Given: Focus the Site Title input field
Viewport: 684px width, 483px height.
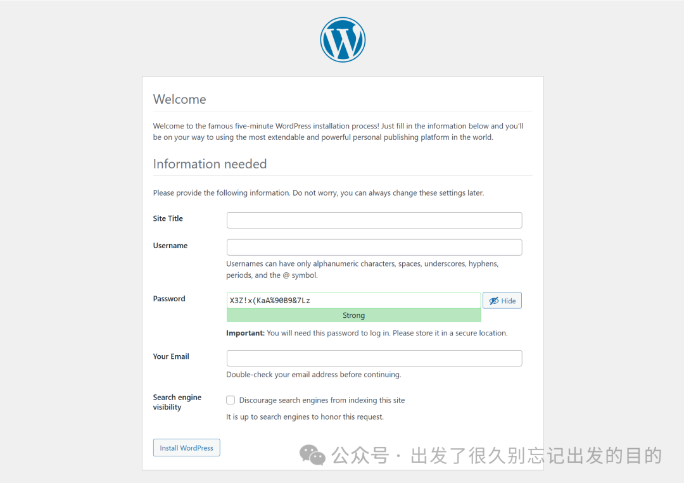Looking at the screenshot, I should [374, 220].
